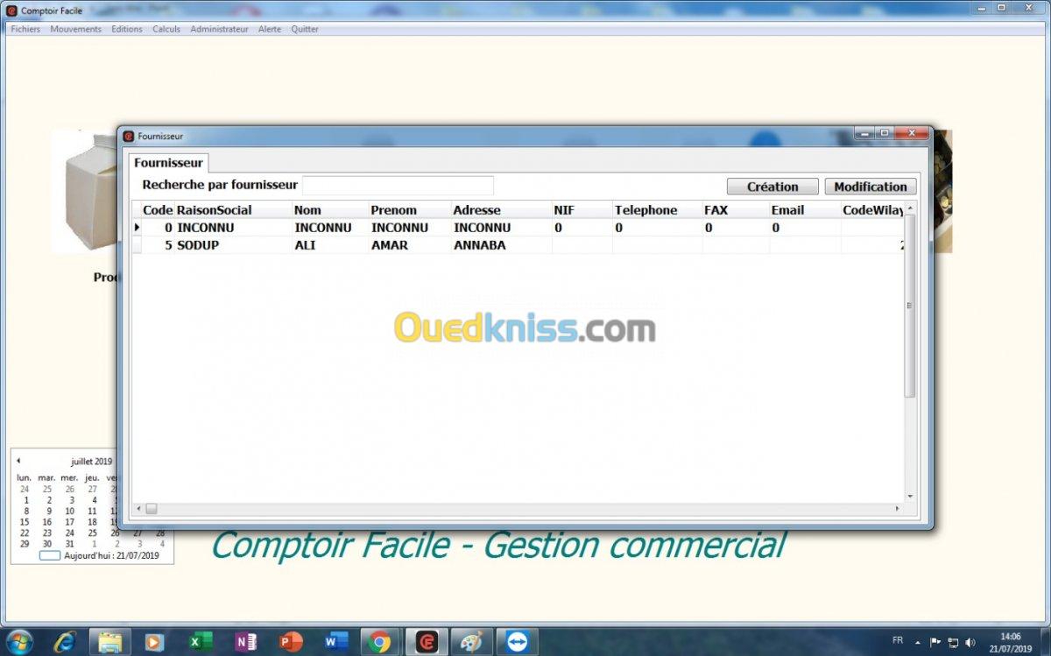Image resolution: width=1051 pixels, height=656 pixels.
Task: Open Word from the taskbar
Action: 335,642
